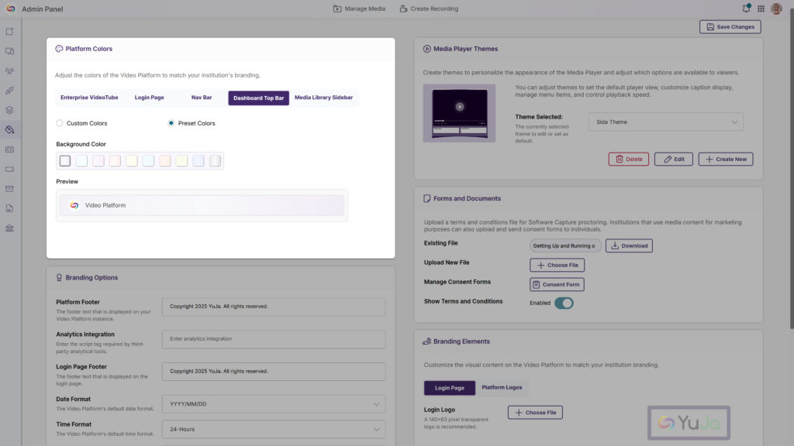Screen dimensions: 794x446
Task: Click the Save Changes button
Action: click(730, 27)
